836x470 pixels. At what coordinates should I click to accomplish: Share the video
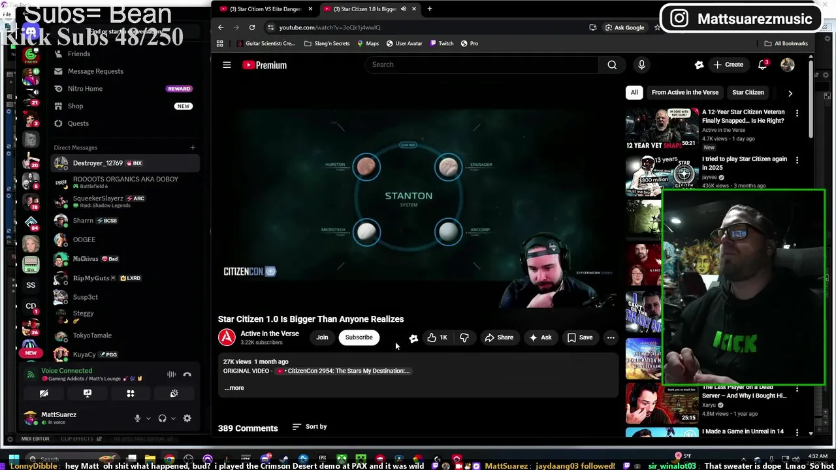click(499, 337)
